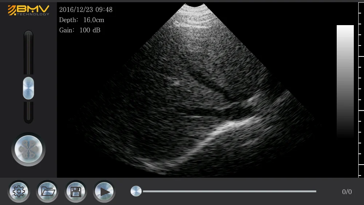Click the Gain 100 dB readout

point(80,30)
